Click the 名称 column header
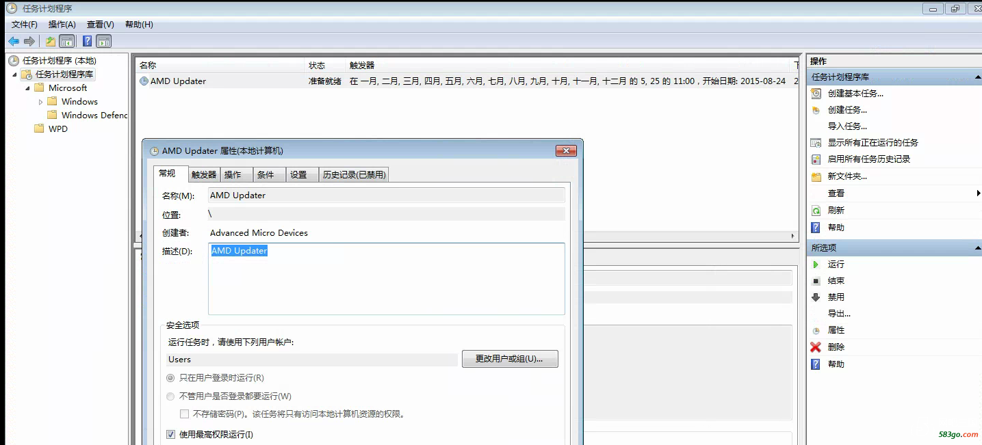982x445 pixels. coord(220,66)
